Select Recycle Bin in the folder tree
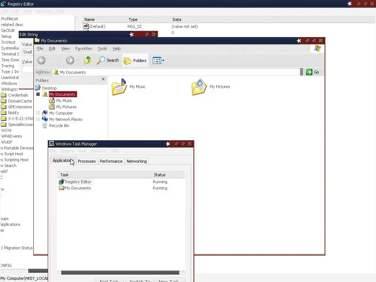Viewport: 376px width, 282px height. click(x=59, y=126)
